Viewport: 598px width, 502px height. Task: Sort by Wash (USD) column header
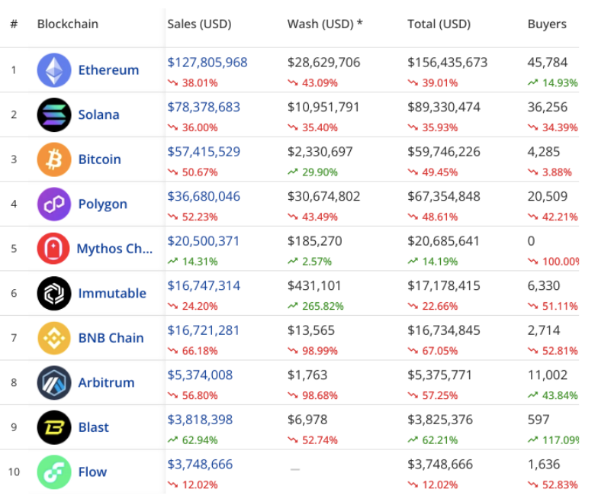tap(325, 24)
